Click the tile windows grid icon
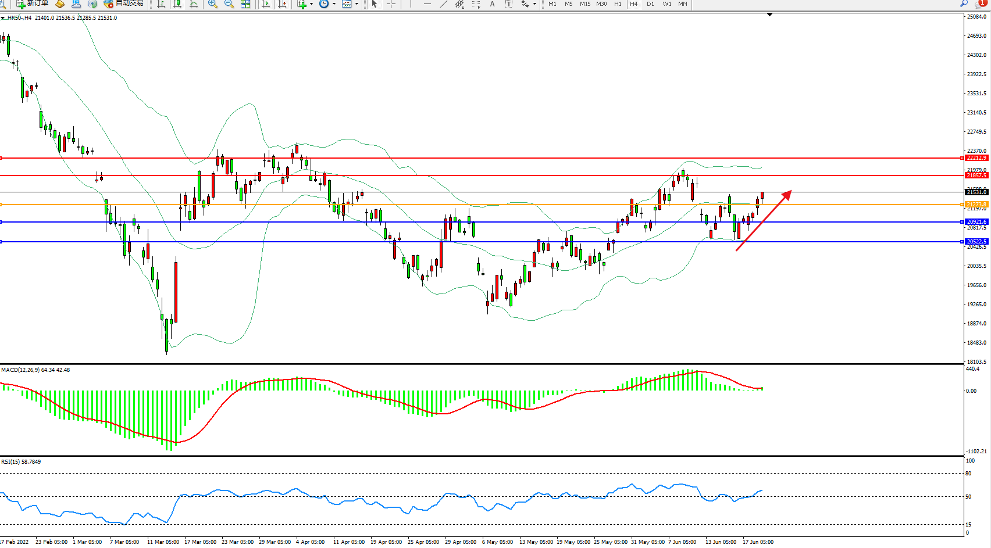This screenshot has height=548, width=991. click(245, 4)
